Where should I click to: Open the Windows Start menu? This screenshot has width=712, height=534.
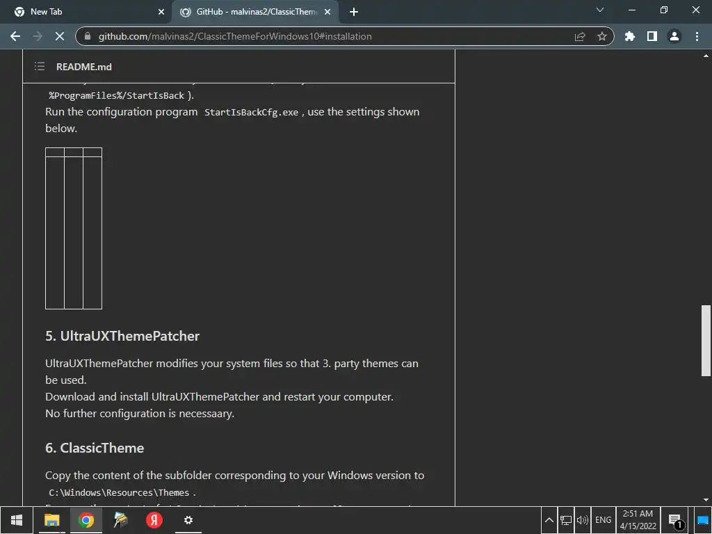click(17, 520)
